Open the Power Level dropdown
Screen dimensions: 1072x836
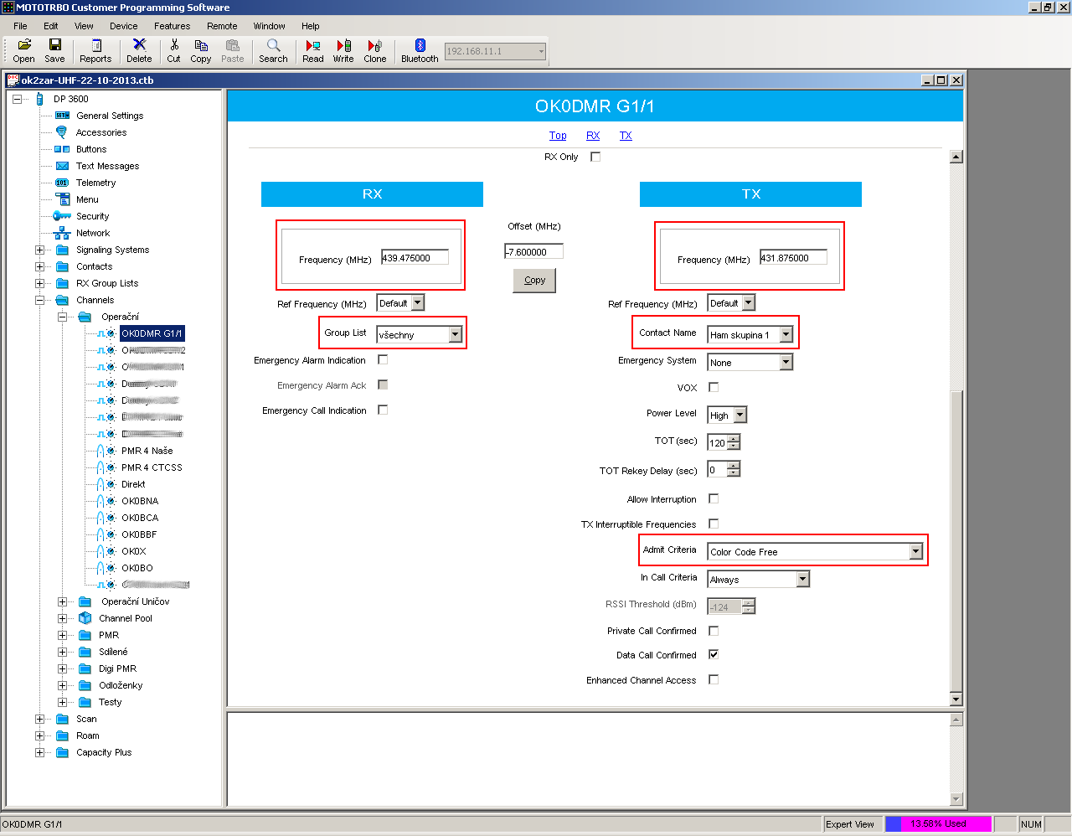pyautogui.click(x=740, y=415)
